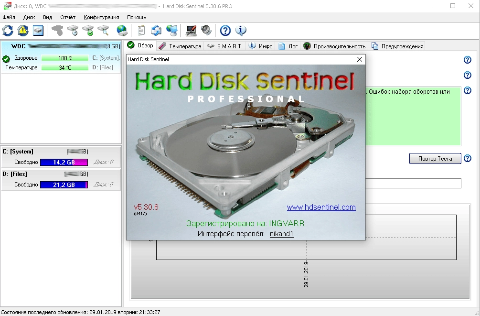Click the nikand1 translator link

pos(281,234)
